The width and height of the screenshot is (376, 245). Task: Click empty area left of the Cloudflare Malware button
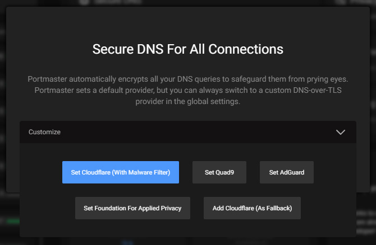[41, 172]
